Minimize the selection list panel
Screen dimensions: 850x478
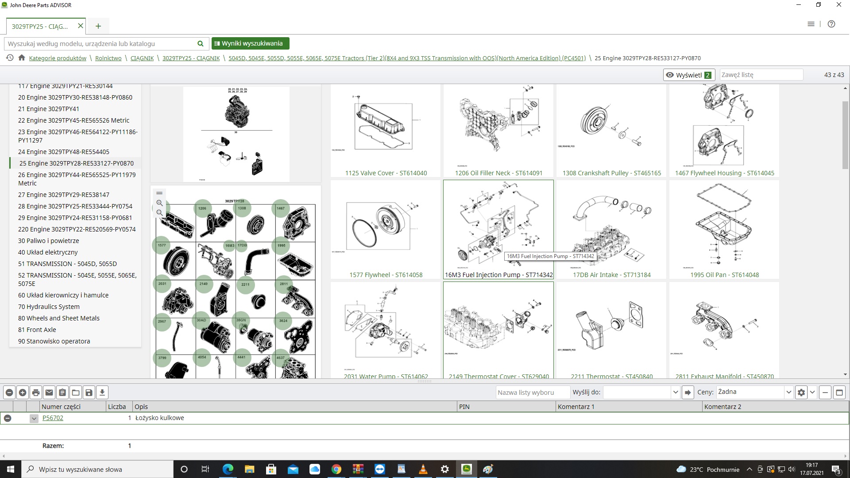825,392
